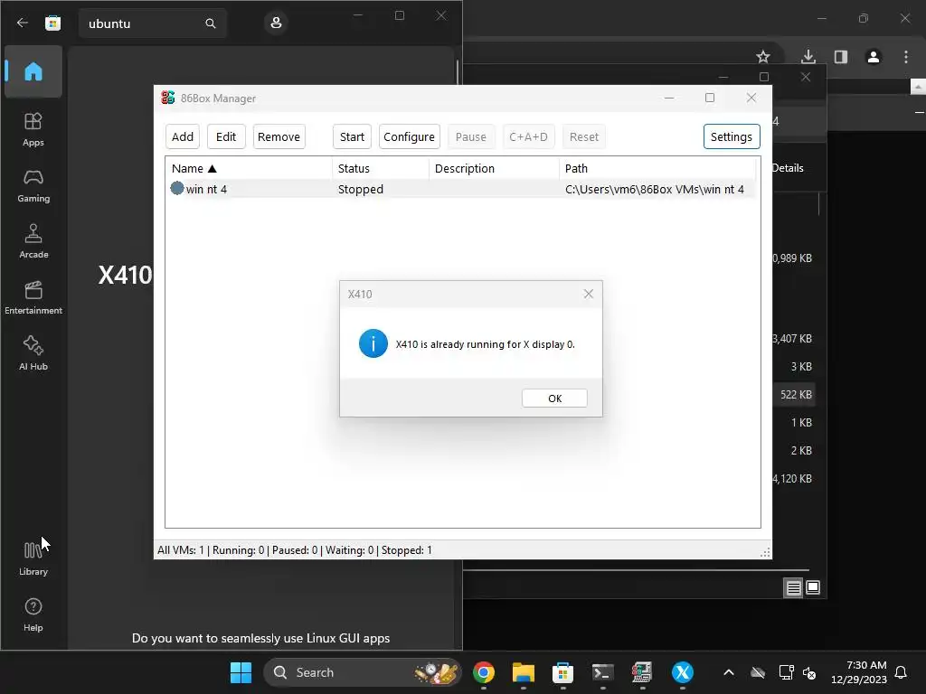Open Microsoft Store account profile icon

pos(276,23)
